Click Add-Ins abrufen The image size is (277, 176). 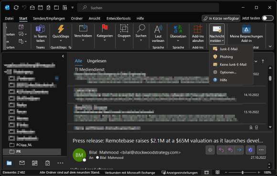point(198,34)
